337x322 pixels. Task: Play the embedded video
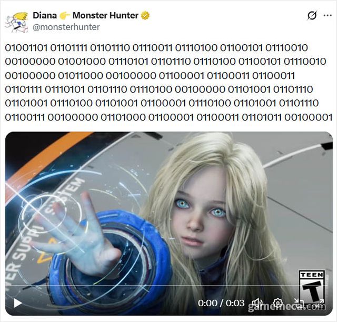(x=17, y=303)
